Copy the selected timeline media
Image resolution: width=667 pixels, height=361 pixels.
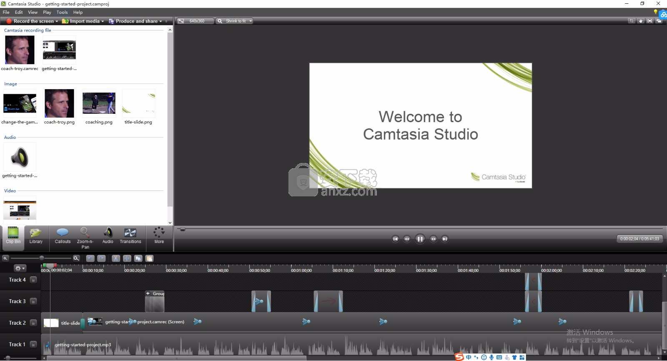click(138, 258)
